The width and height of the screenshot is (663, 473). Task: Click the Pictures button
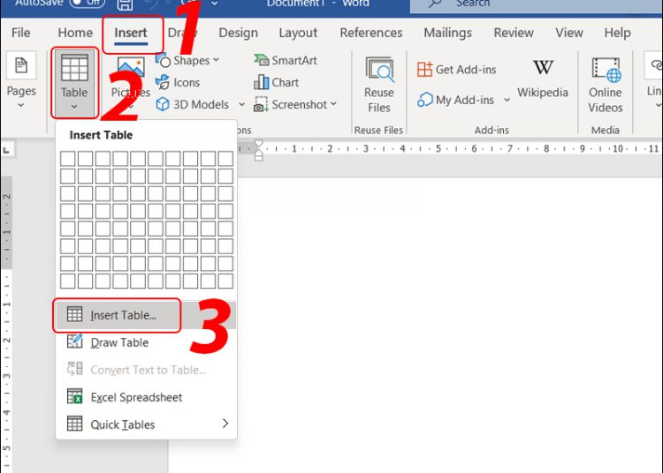pos(131,83)
